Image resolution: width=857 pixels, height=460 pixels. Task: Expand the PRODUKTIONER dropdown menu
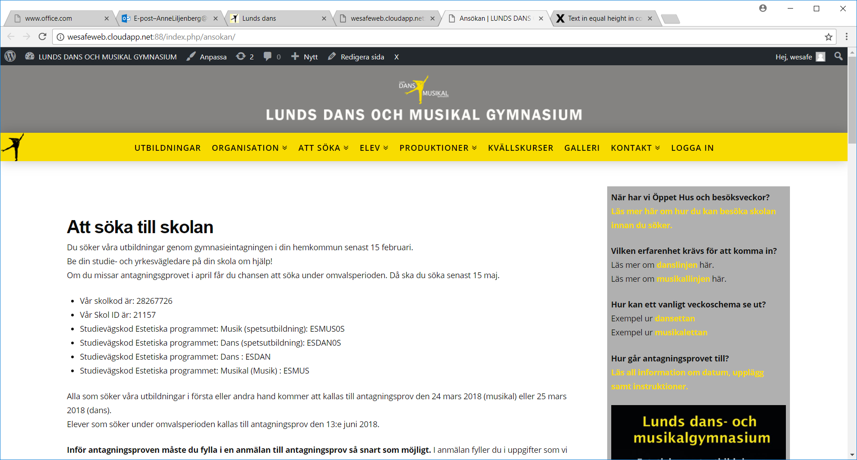coord(438,148)
